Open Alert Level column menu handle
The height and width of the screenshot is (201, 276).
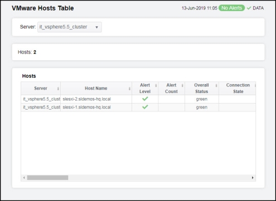click(x=156, y=85)
